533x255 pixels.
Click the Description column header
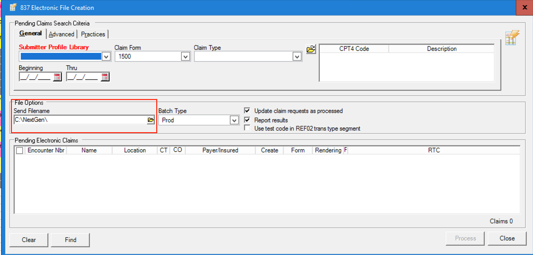442,49
